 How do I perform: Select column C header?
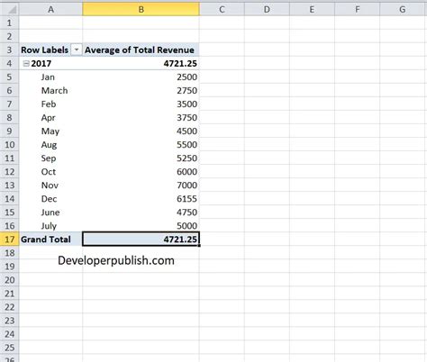[222, 9]
